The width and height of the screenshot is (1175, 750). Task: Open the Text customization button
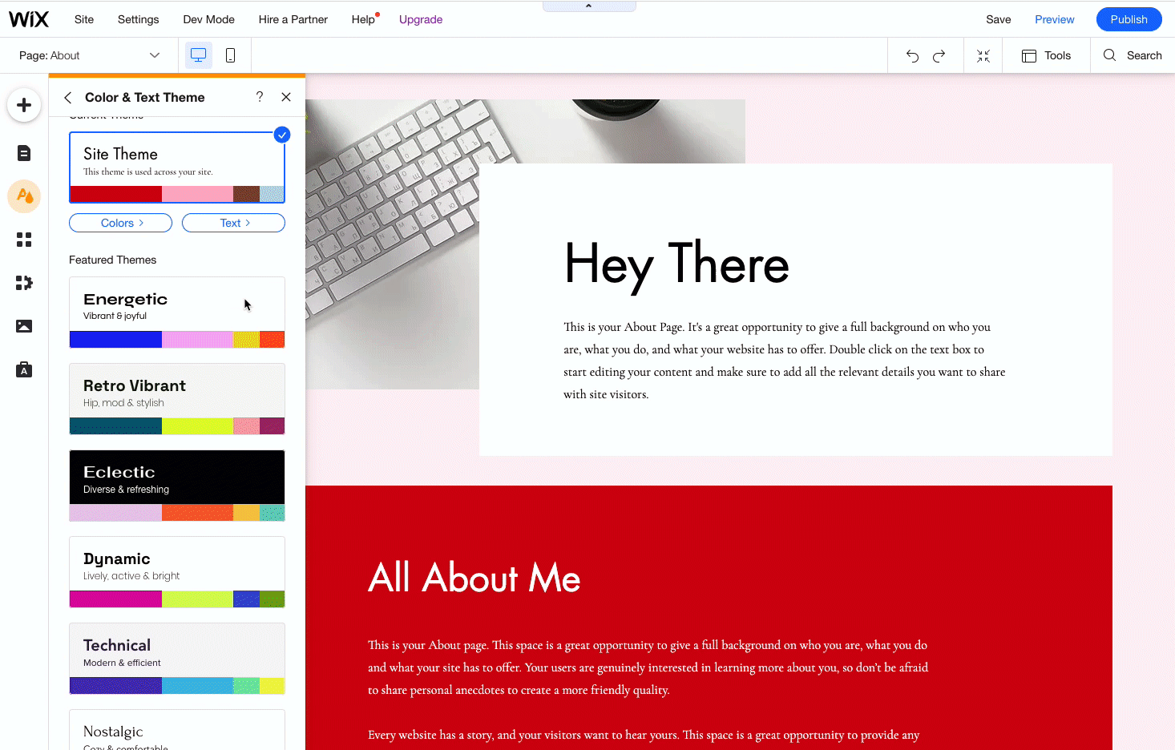pos(233,223)
